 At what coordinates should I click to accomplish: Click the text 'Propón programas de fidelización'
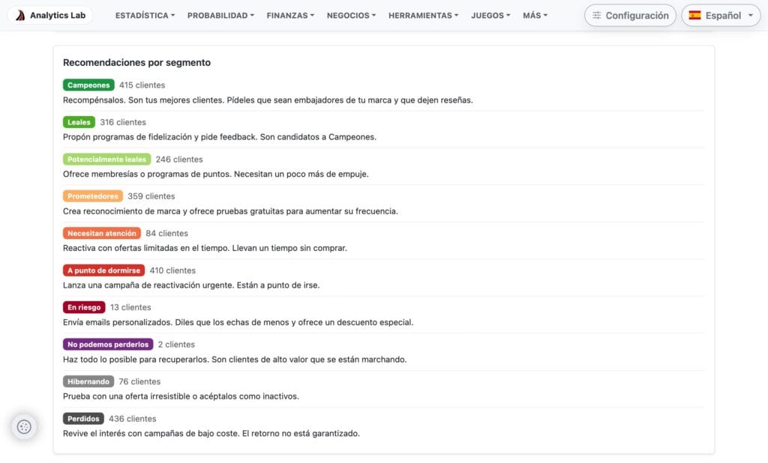[127, 137]
